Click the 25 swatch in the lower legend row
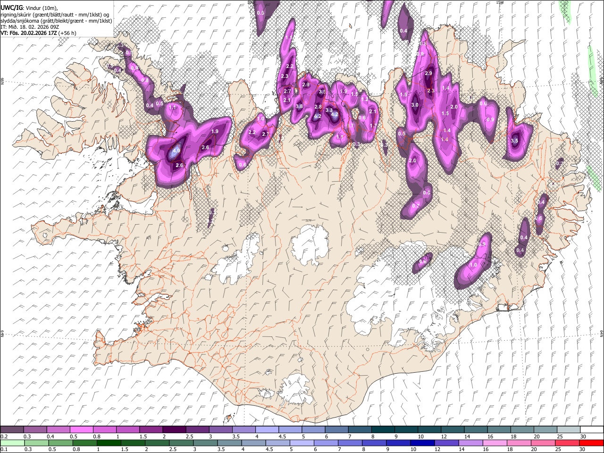 click(568, 443)
